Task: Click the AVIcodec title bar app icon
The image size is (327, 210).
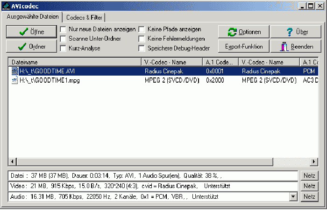Action: tap(5, 5)
